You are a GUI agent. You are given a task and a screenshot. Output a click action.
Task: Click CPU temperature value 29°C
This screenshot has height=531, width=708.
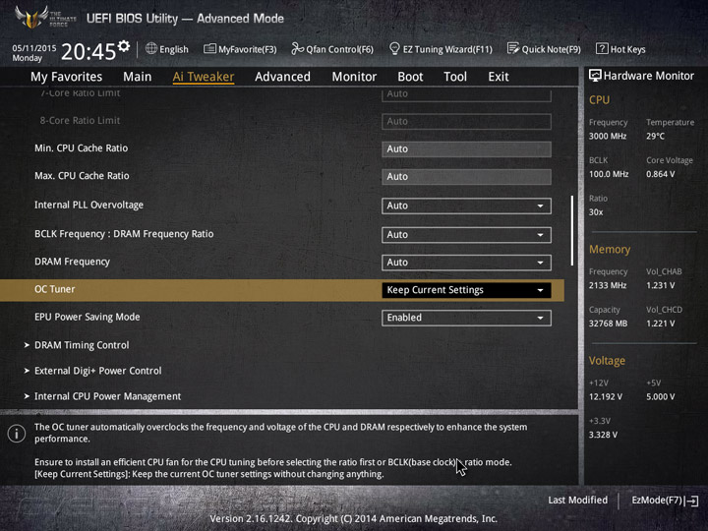pos(655,136)
